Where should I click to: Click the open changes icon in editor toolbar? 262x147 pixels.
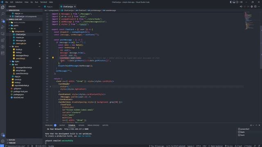click(x=241, y=7)
